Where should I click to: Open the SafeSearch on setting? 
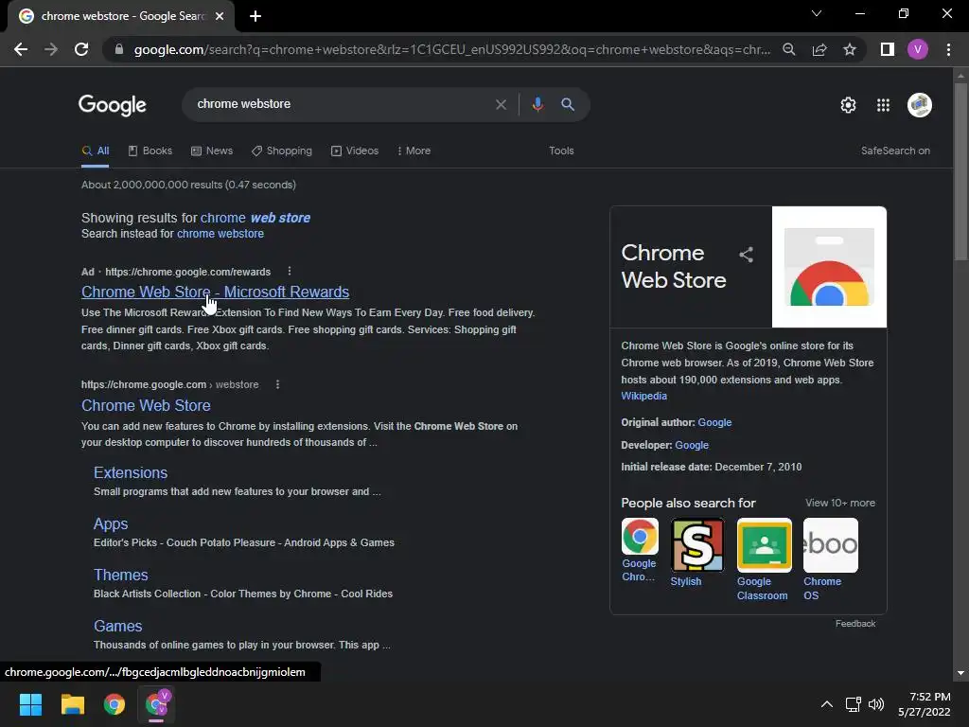click(x=895, y=151)
